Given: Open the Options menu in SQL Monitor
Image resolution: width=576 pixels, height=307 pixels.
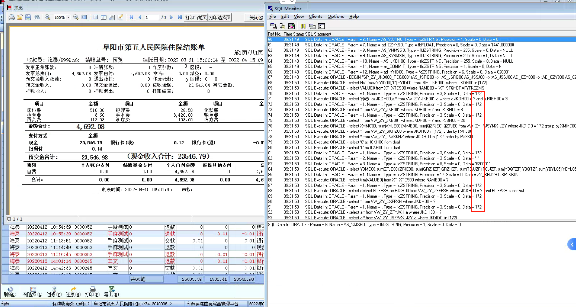Looking at the screenshot, I should point(336,17).
